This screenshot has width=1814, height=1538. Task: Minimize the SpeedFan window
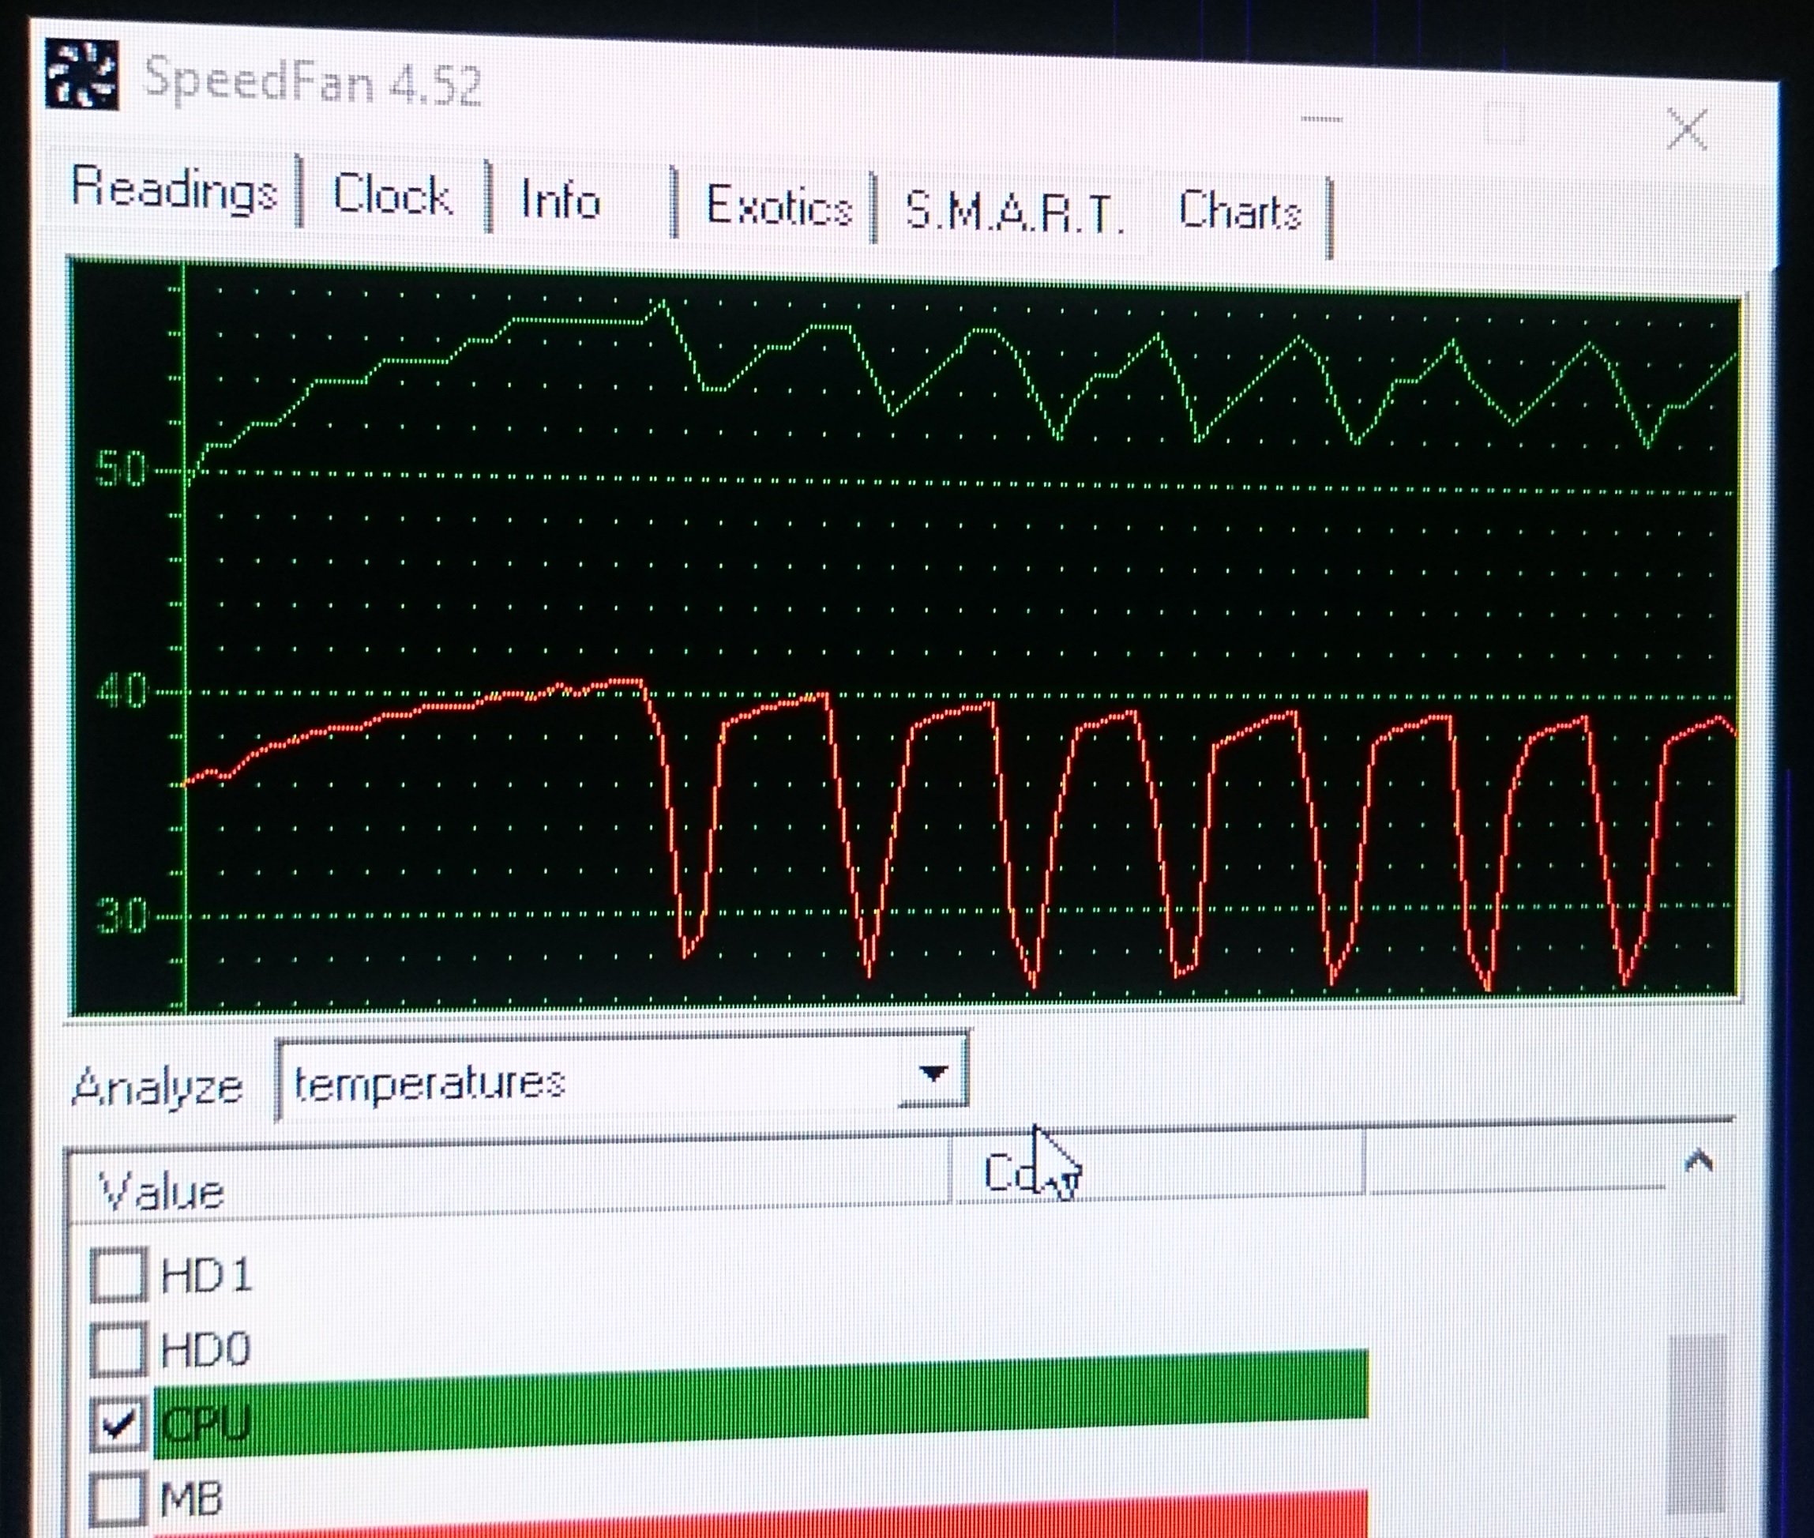(1320, 119)
